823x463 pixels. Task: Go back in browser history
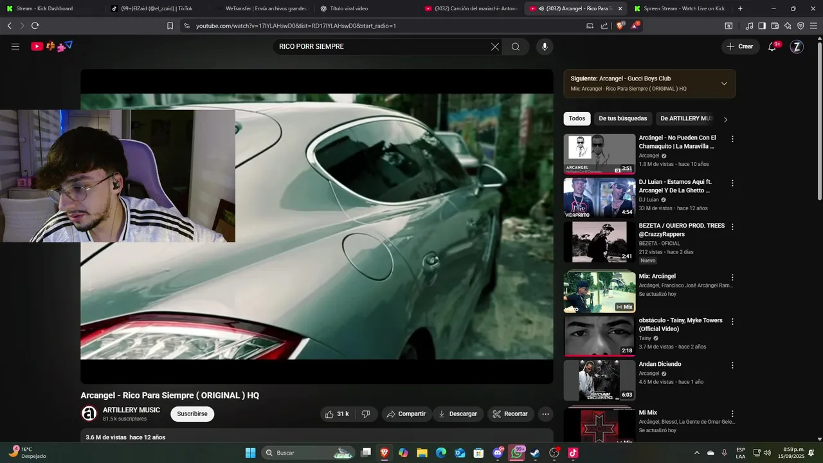tap(9, 26)
